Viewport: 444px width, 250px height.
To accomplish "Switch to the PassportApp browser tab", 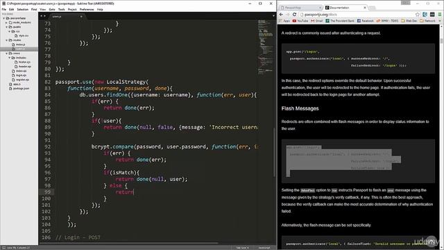I will [300, 8].
